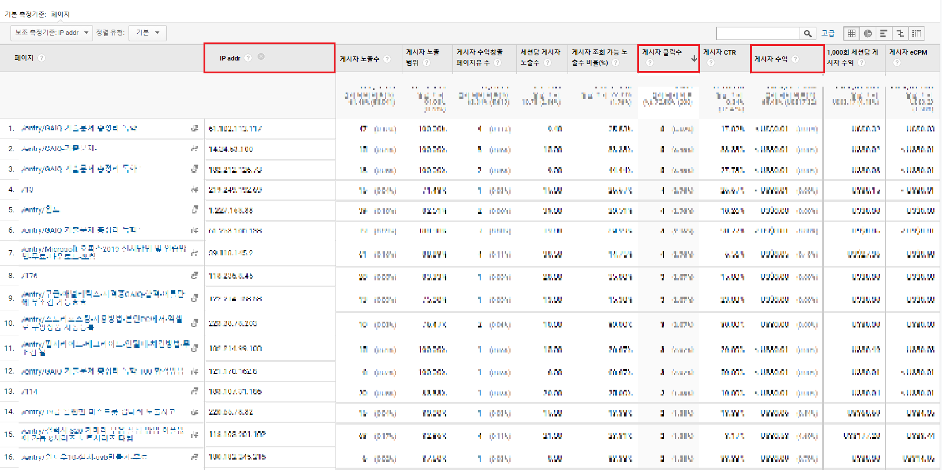Open the 정렬 유형 기본 dropdown
942x470 pixels.
click(x=148, y=33)
